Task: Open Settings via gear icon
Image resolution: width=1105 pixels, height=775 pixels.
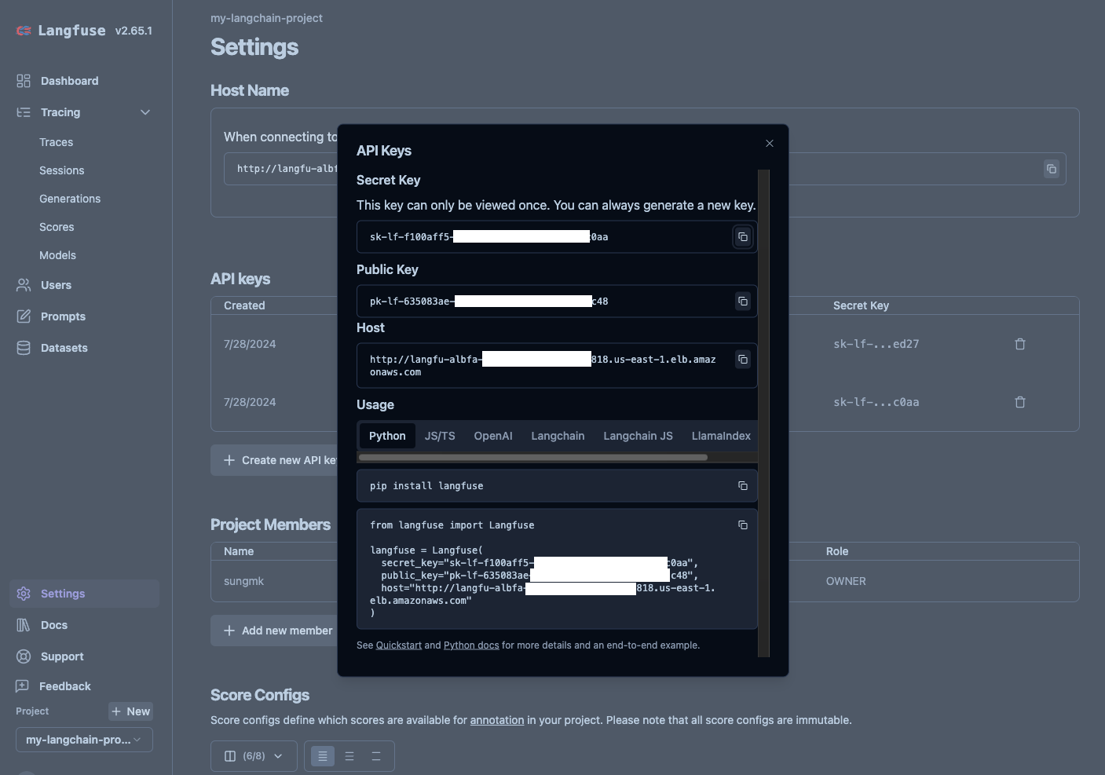Action: pyautogui.click(x=24, y=594)
